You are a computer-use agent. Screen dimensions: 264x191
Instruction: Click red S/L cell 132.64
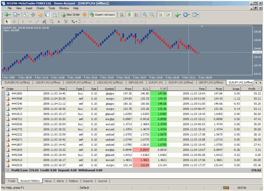point(141,165)
